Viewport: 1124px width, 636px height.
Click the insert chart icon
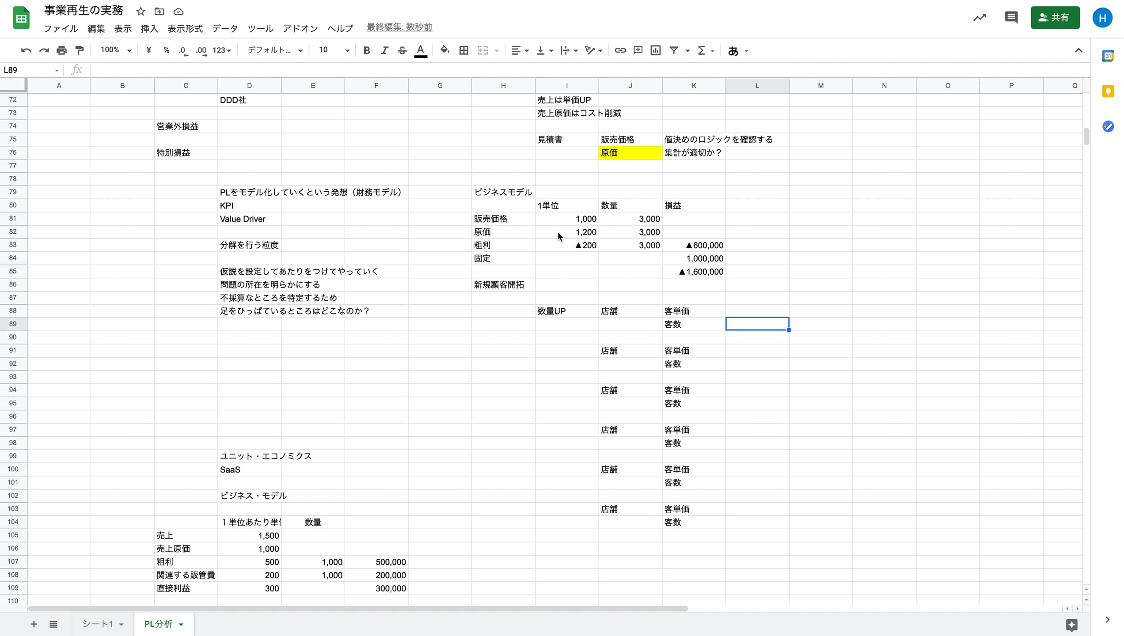[656, 50]
